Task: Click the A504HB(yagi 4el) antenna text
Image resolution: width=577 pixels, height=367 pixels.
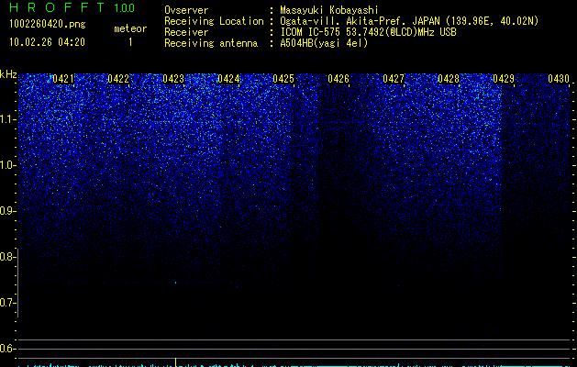Action: point(324,43)
